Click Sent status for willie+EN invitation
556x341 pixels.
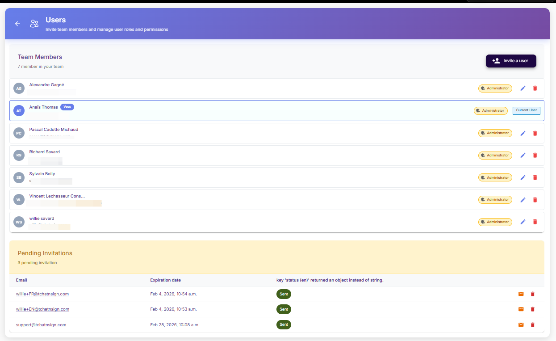[x=284, y=309]
